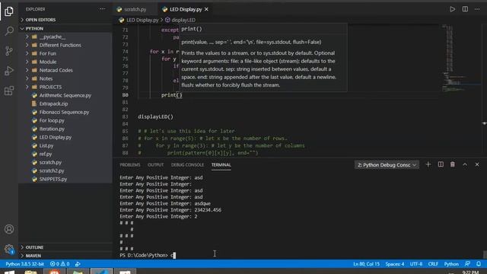Screen dimensions: 487x274
Task: Split the editor to the right
Action: [x=465, y=9]
